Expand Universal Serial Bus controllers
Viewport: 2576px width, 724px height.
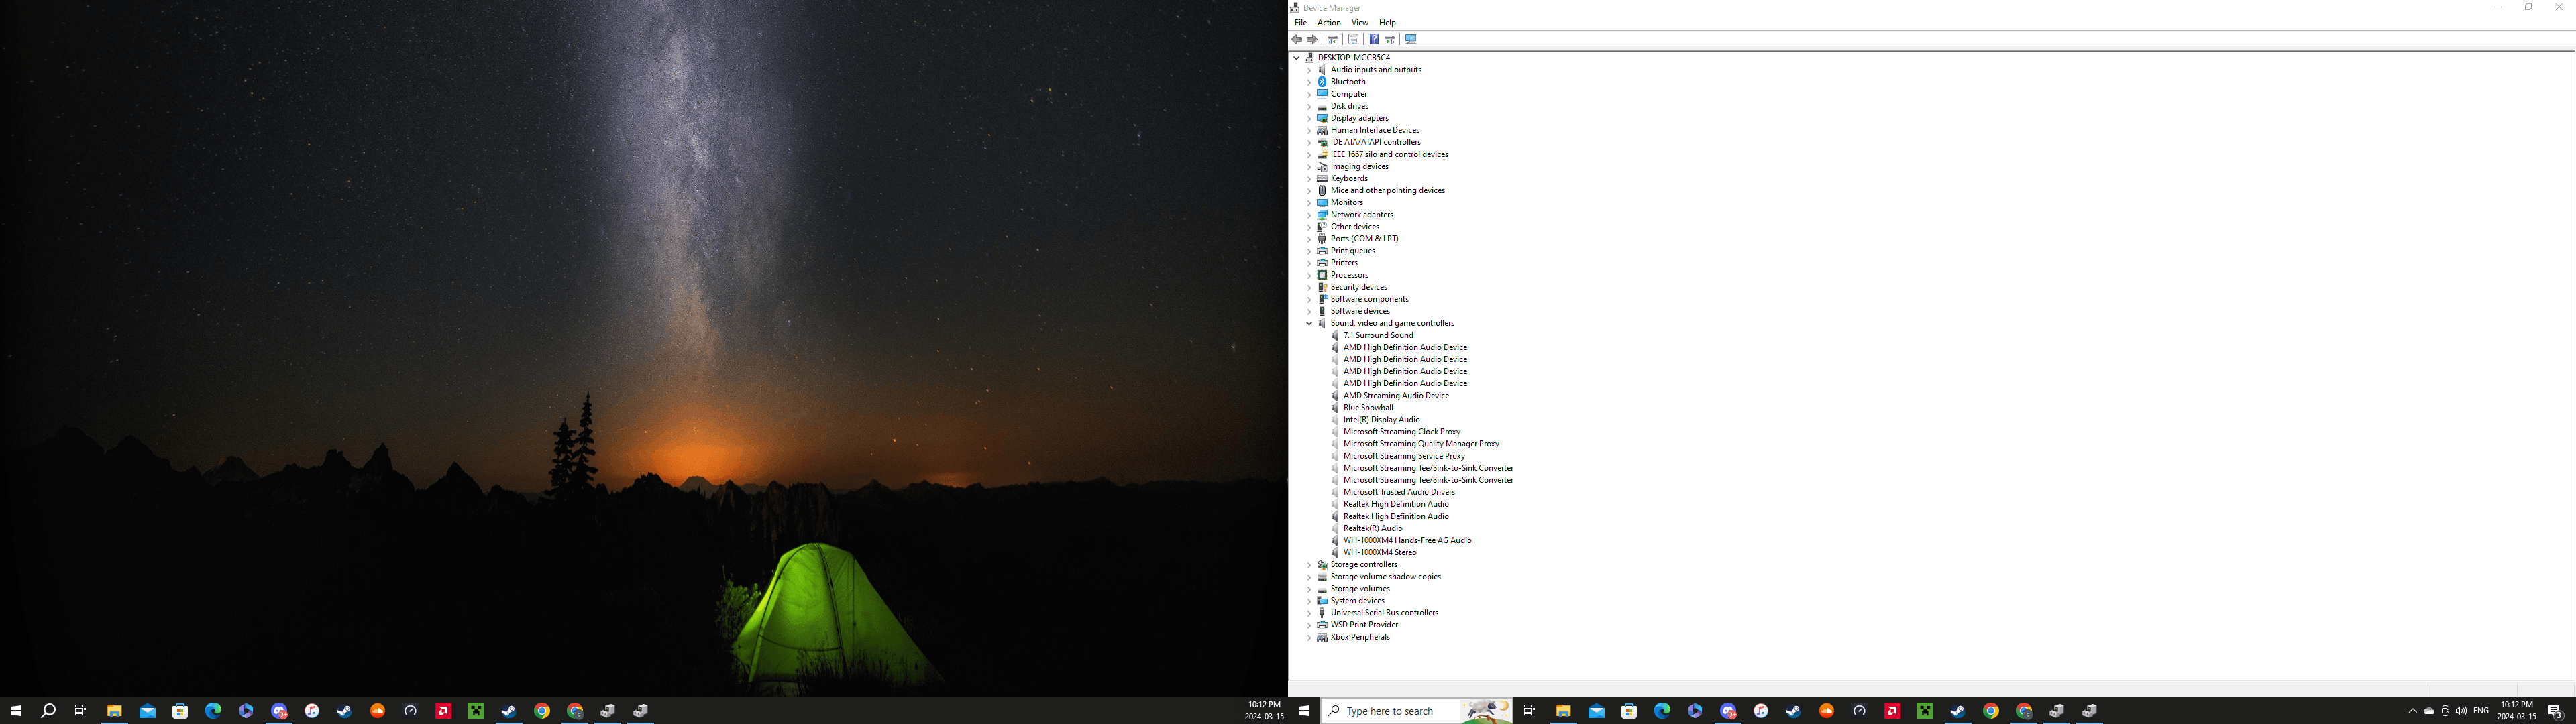pos(1309,613)
